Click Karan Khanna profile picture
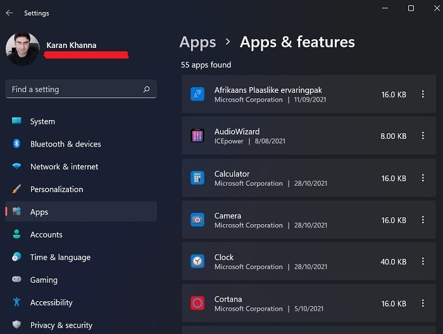 coord(22,49)
